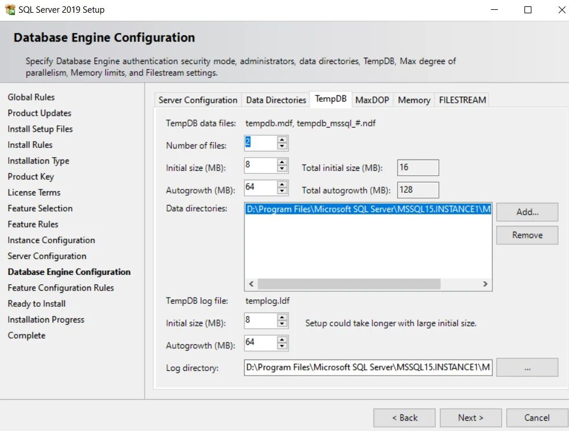This screenshot has width=569, height=431.
Task: Click data files Initial size input field
Action: (x=261, y=165)
